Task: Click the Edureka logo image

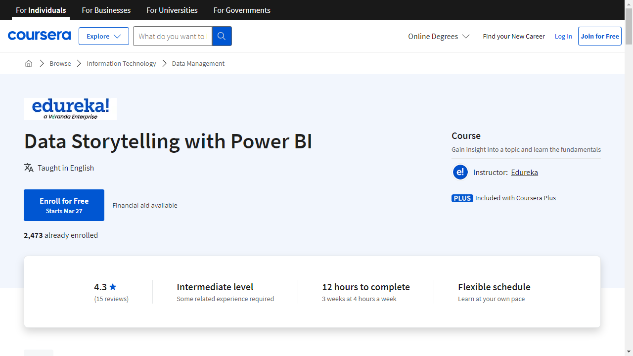Action: tap(70, 109)
